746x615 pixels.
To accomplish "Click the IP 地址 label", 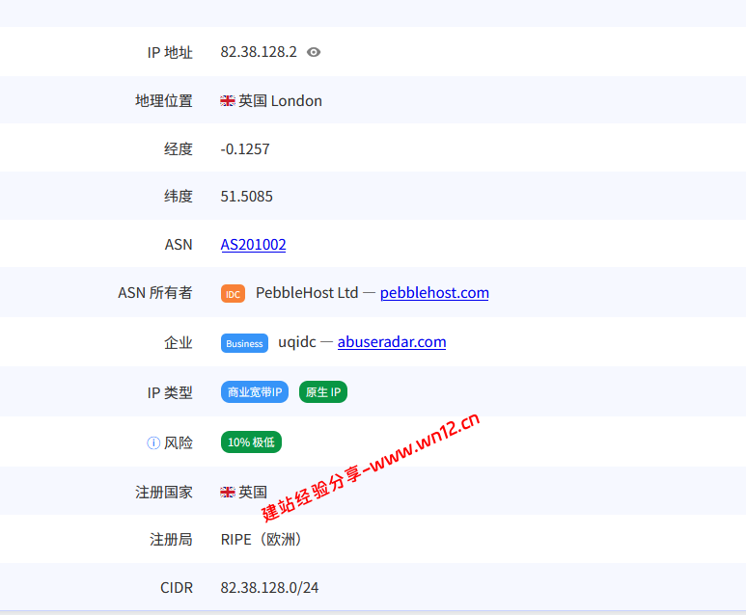I will coord(170,52).
